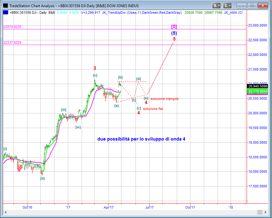The width and height of the screenshot is (272, 218).
Task: Click the green '20,770.8848' price tag
Action: click(x=258, y=91)
